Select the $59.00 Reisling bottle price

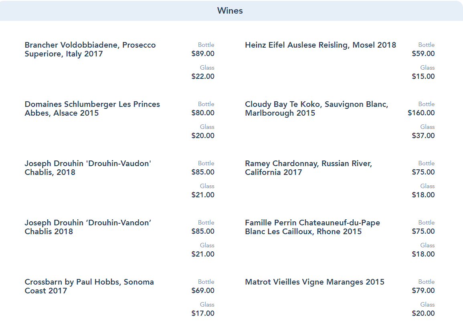pyautogui.click(x=423, y=54)
